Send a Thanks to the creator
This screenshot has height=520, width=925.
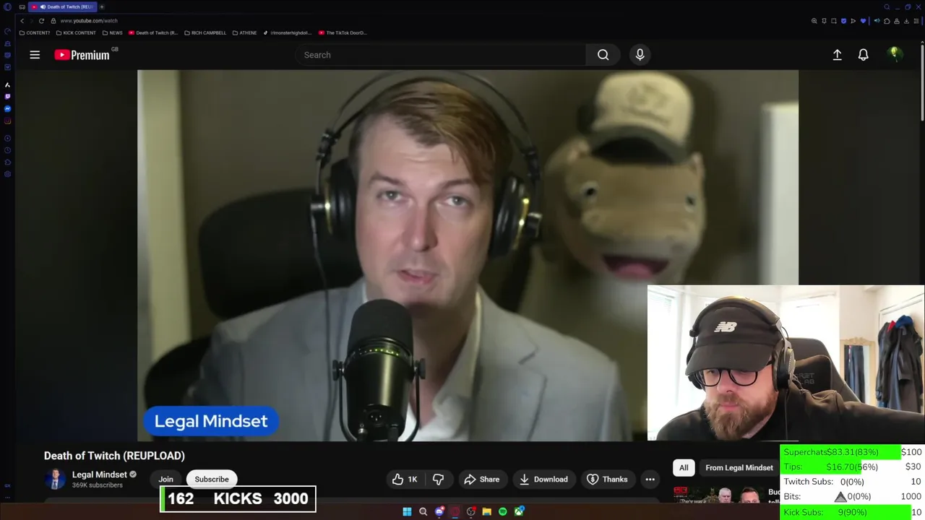tap(607, 479)
